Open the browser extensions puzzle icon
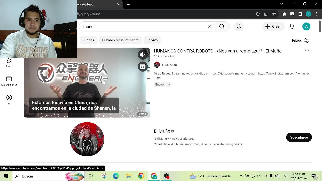Viewport: 322px width, 181px height. (x=284, y=14)
